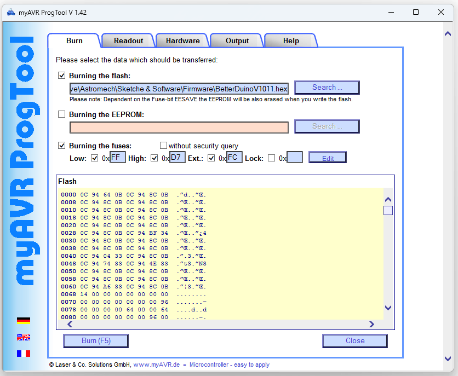
Task: Click the High fuse value field
Action: coord(178,158)
